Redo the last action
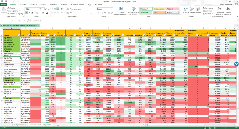Viewport: 239px width, 129px height. click(x=14, y=1)
